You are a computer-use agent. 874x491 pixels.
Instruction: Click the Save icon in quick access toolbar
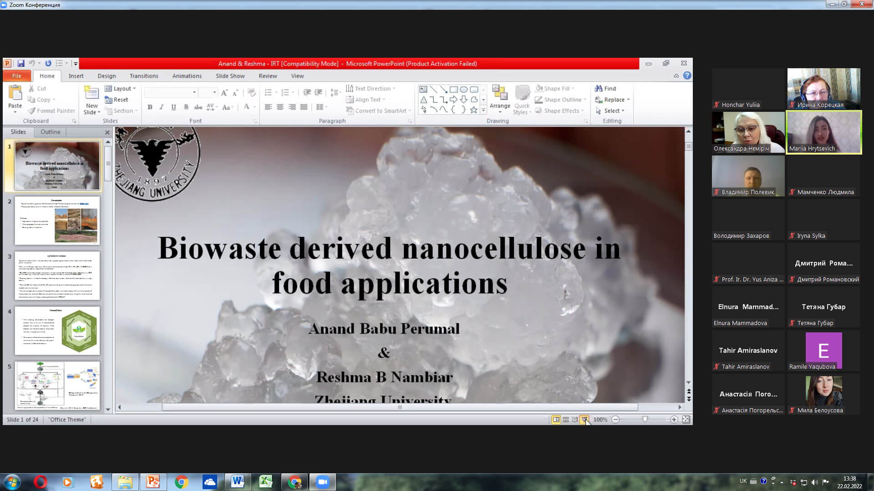coord(20,64)
